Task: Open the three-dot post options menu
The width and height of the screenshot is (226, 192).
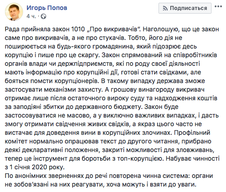Action: [x=218, y=6]
